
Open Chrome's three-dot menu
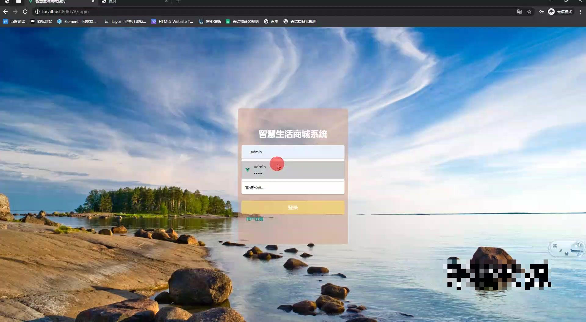(x=581, y=12)
